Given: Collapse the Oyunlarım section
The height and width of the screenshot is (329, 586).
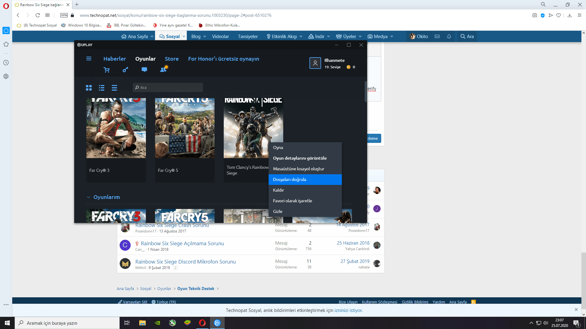Looking at the screenshot, I should 89,197.
